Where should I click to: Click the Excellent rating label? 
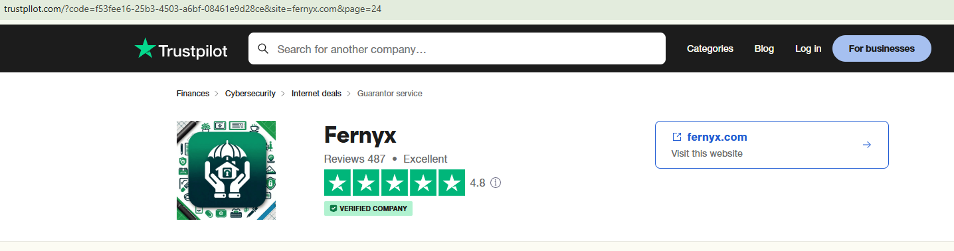click(x=425, y=159)
